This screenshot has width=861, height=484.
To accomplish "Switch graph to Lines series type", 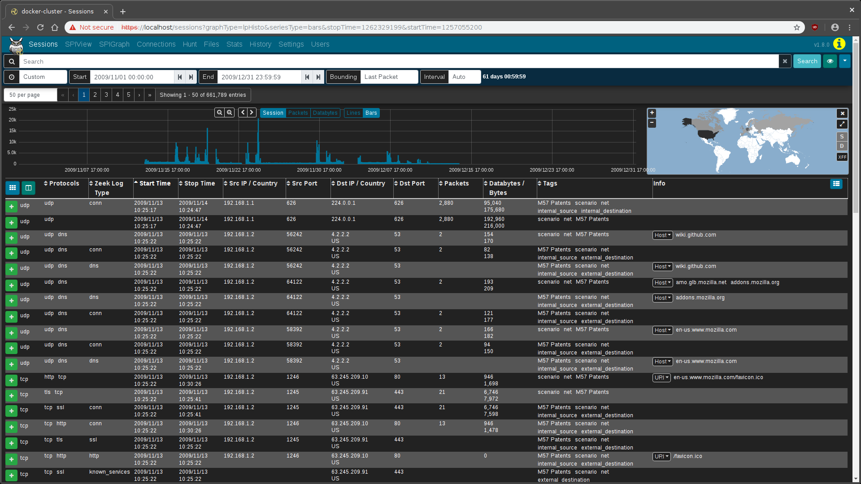I will point(353,113).
